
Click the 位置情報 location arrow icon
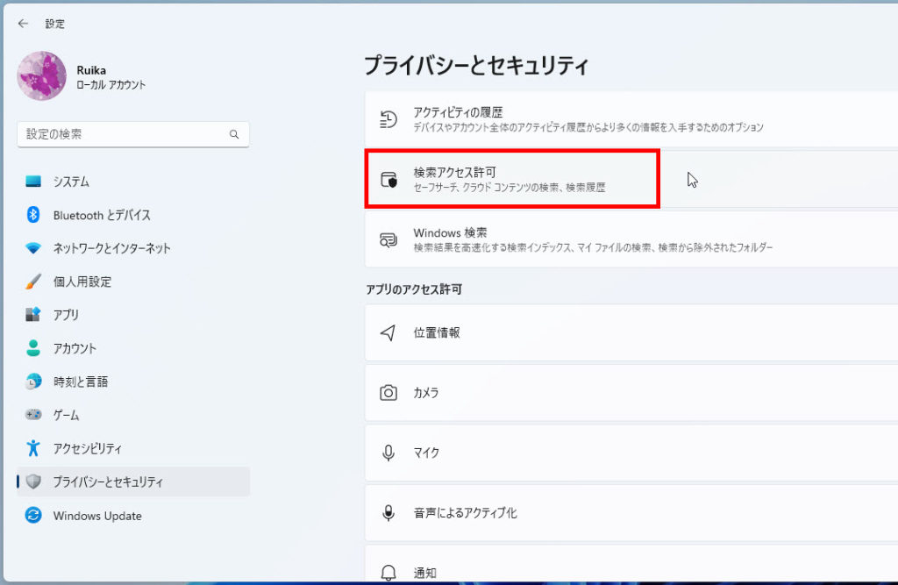[388, 333]
